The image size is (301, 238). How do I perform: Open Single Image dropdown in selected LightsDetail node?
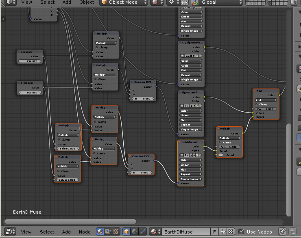pos(190,179)
